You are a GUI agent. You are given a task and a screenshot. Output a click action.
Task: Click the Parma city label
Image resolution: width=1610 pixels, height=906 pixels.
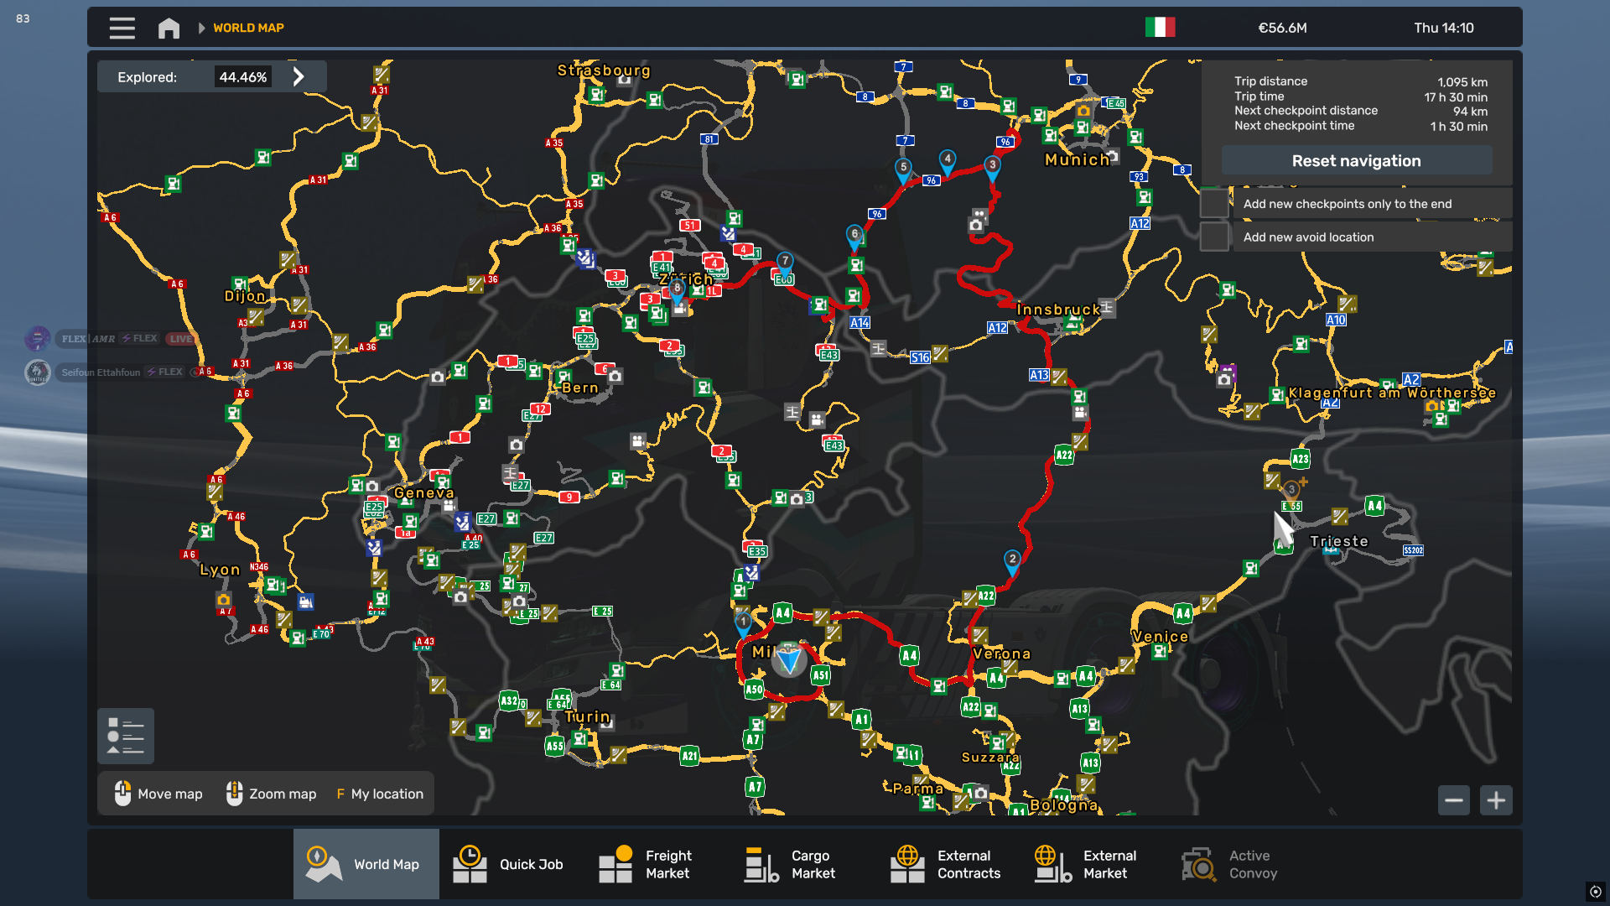tap(918, 789)
